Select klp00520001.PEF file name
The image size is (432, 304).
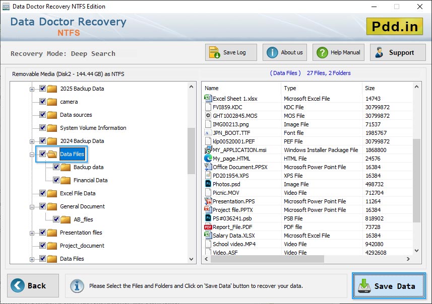click(233, 141)
